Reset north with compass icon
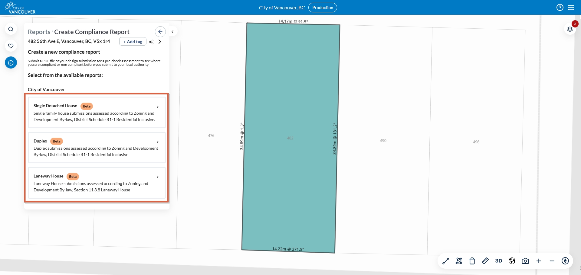This screenshot has height=275, width=581. tap(565, 261)
